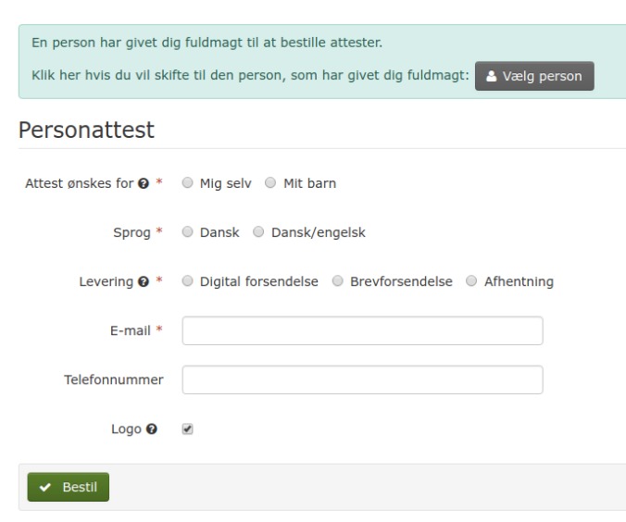This screenshot has width=626, height=522.
Task: Show the help tooltip next to Logo
Action: [151, 429]
